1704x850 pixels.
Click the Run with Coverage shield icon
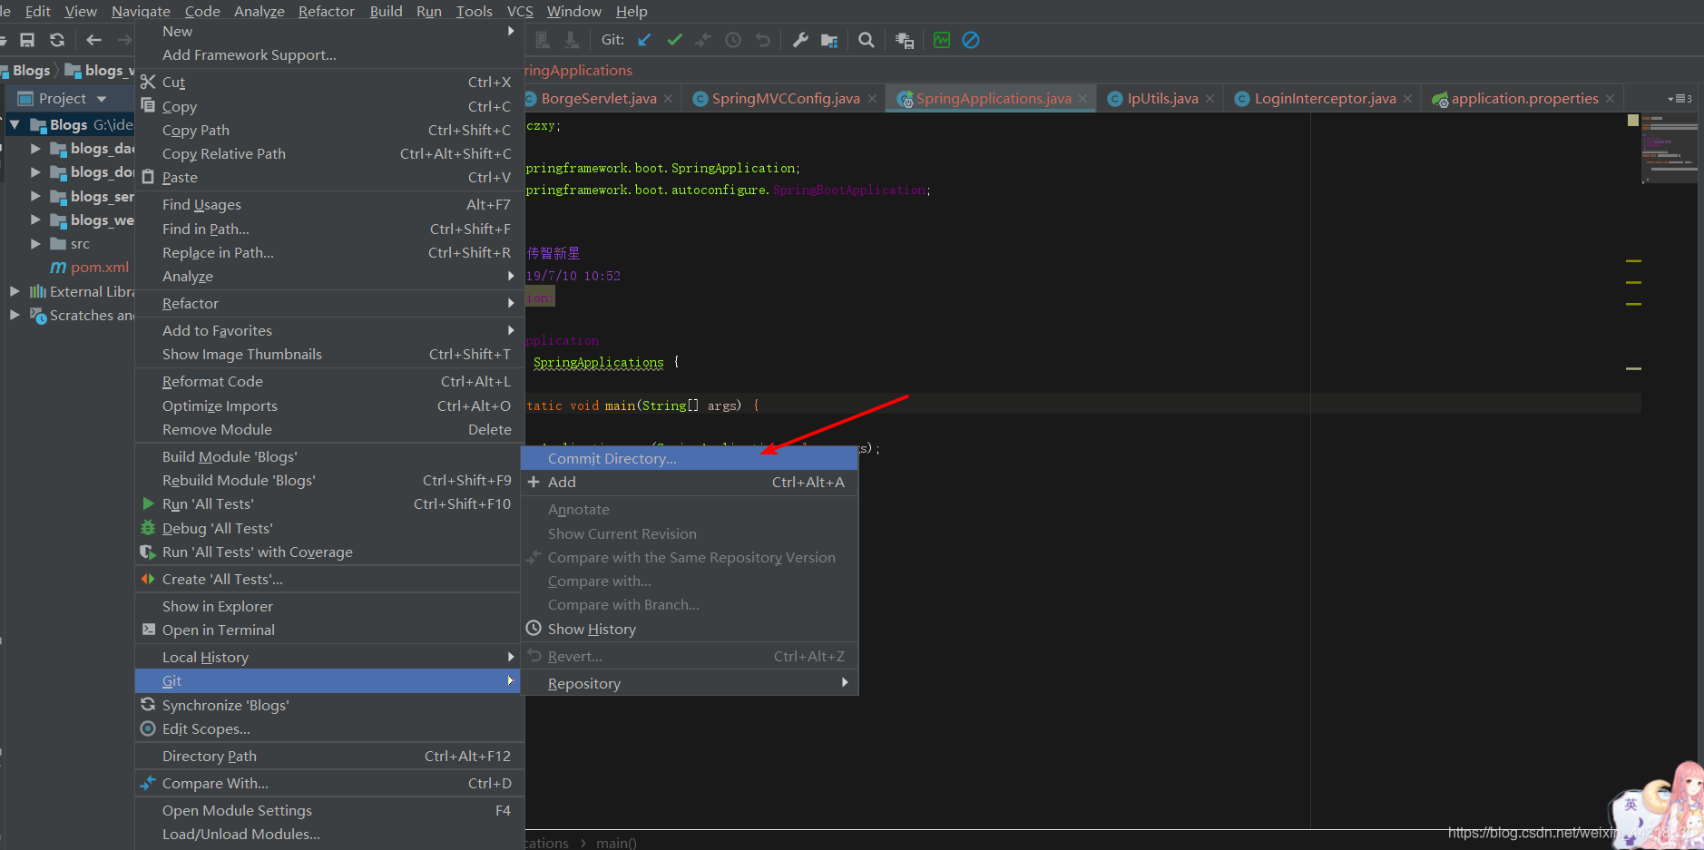pos(148,552)
